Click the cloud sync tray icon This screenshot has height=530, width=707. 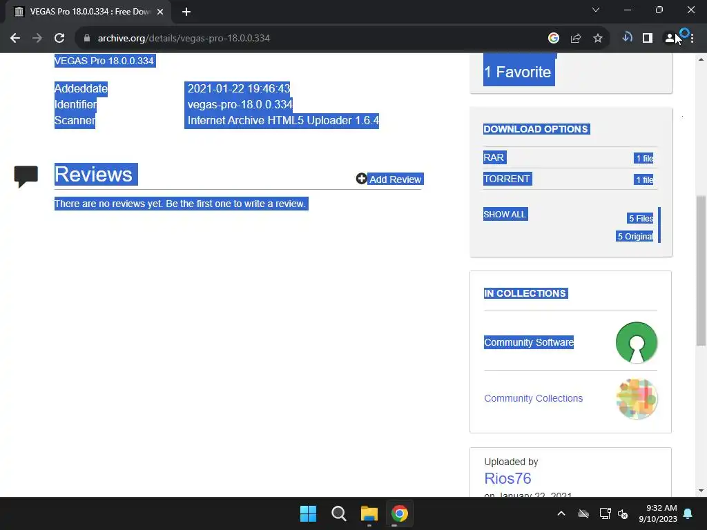coord(583,513)
